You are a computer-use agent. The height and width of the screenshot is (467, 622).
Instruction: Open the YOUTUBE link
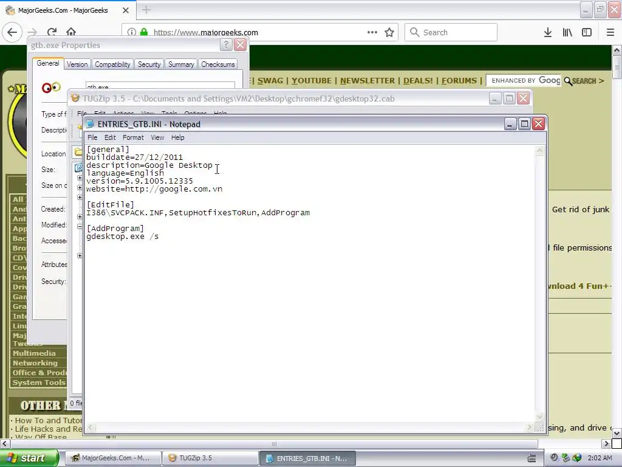pos(312,81)
